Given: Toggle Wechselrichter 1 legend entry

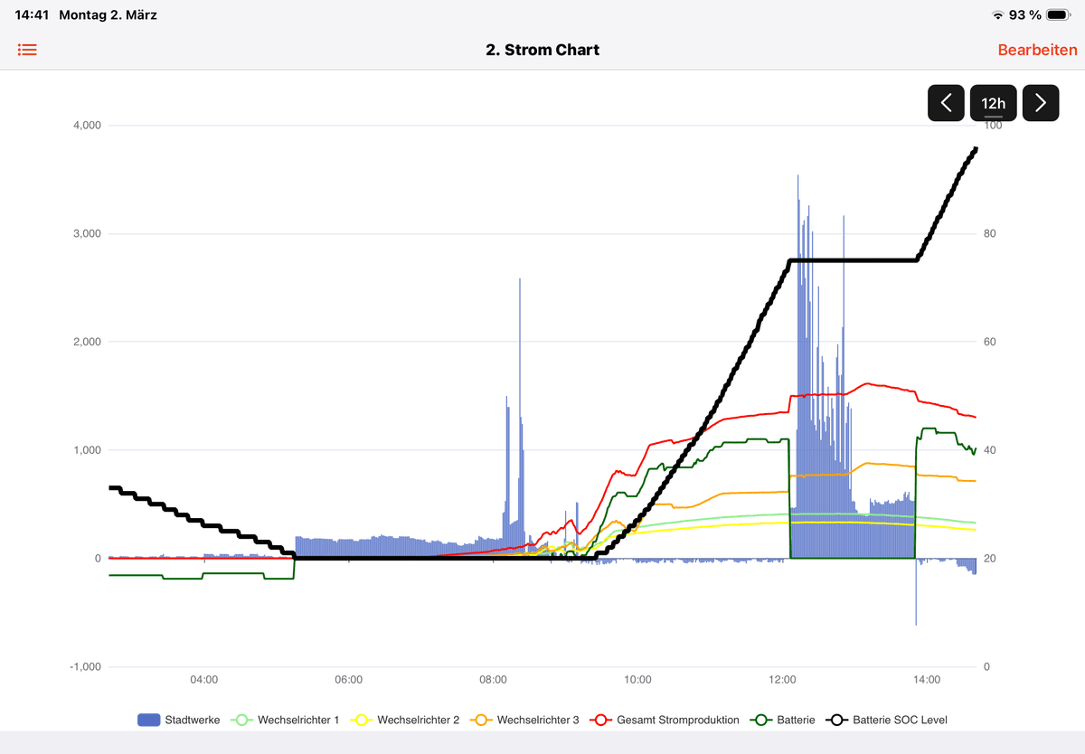Looking at the screenshot, I should coord(285,720).
